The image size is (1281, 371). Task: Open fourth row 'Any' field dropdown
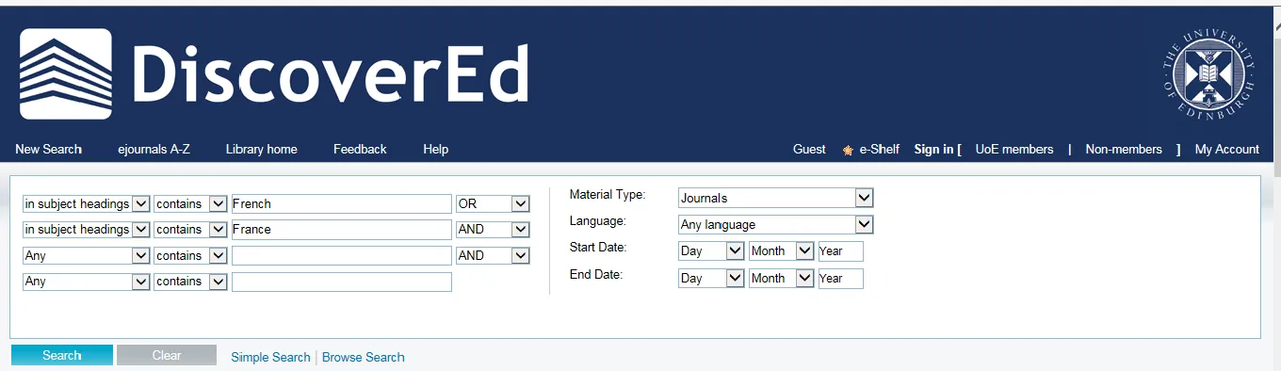tap(87, 281)
